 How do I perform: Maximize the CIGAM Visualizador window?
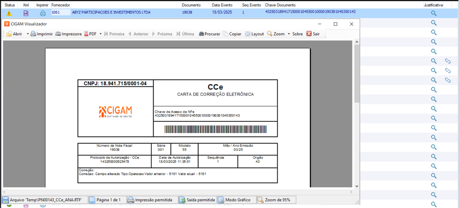coord(335,24)
